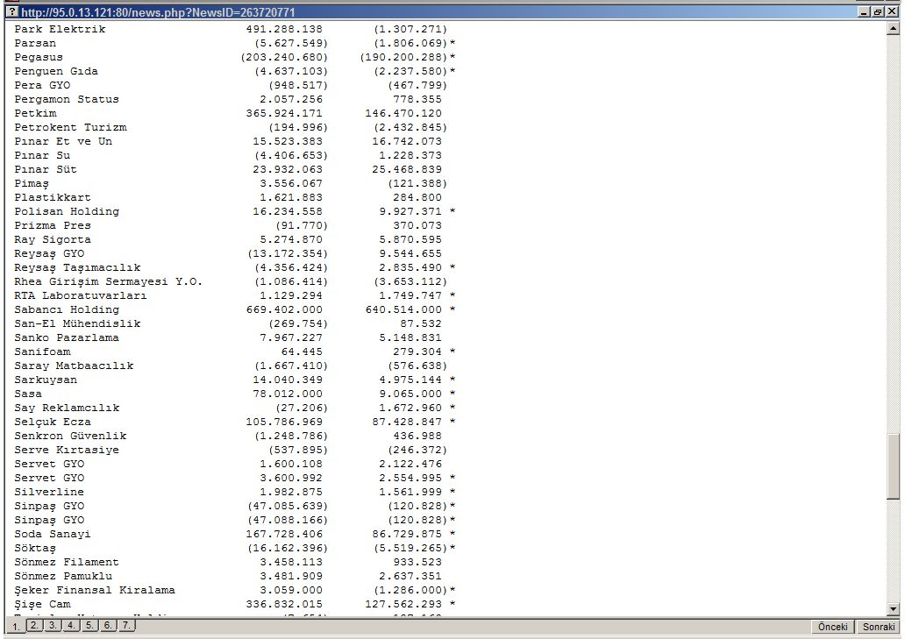The image size is (905, 639).
Task: Minimize the news window
Action: pyautogui.click(x=864, y=11)
